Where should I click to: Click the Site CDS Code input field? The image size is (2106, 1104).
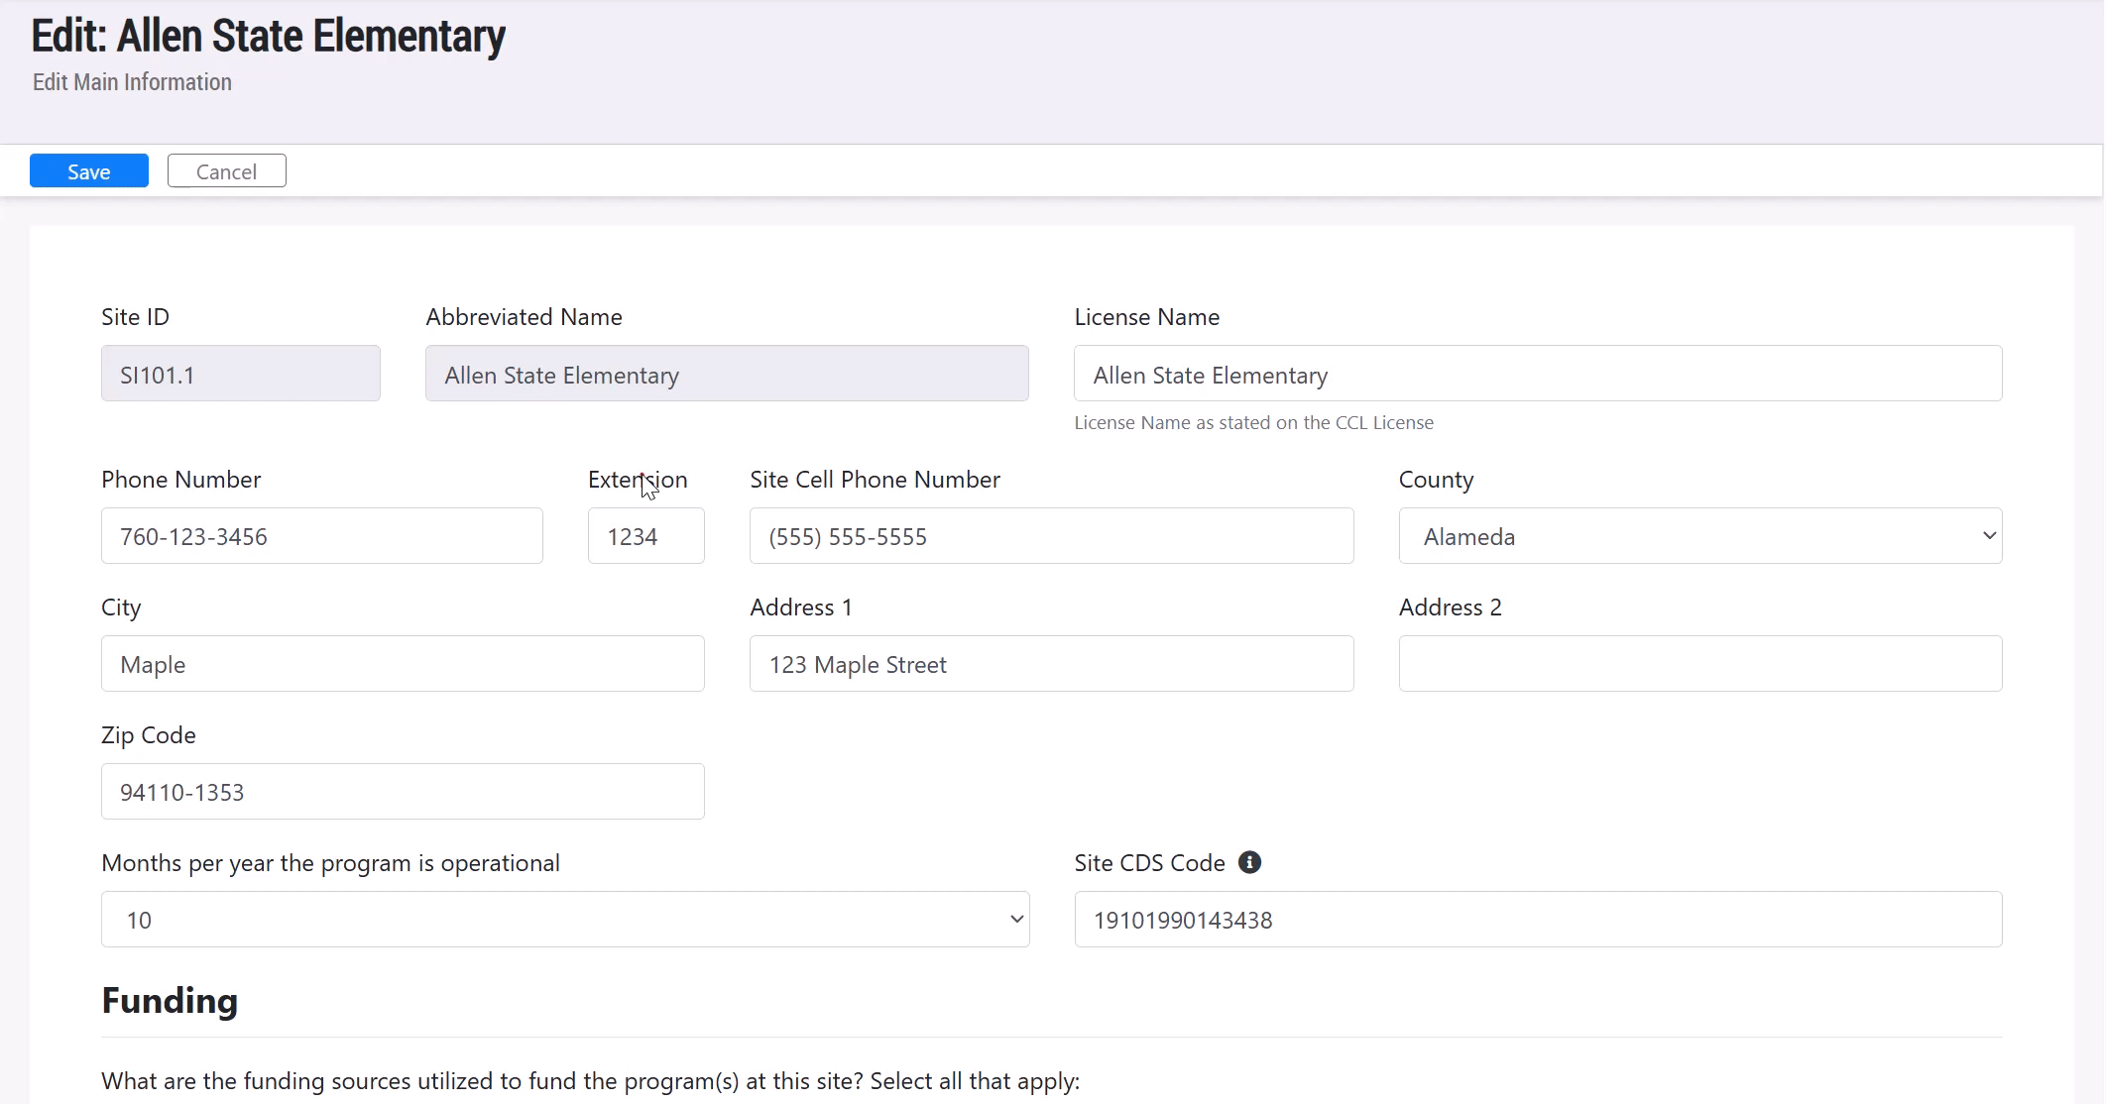pyautogui.click(x=1537, y=920)
